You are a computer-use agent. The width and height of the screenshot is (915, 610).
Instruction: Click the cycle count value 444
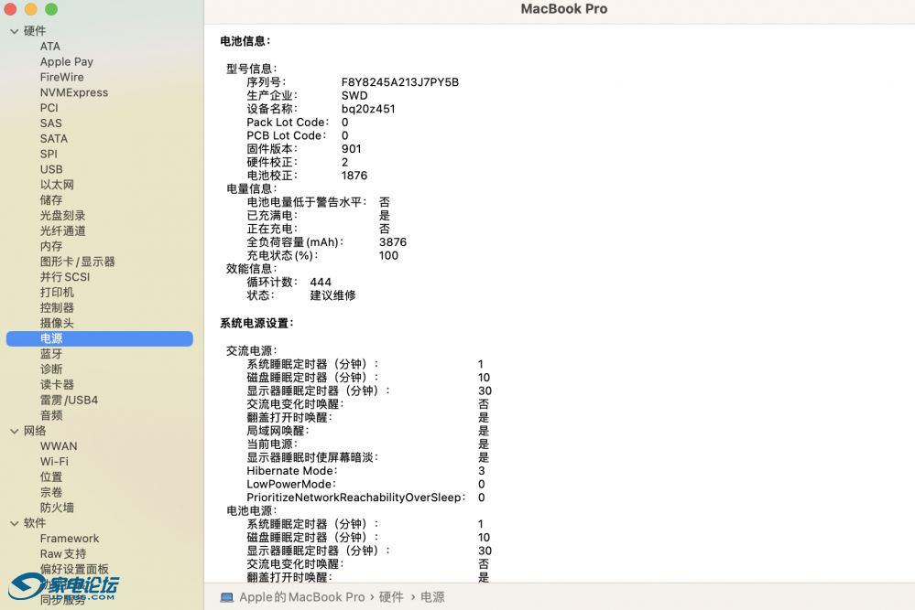point(321,282)
